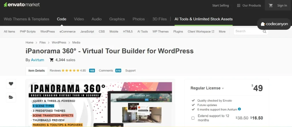The width and height of the screenshot is (292, 127).
Task: Click the 165 reviews count badge
Action: tap(92, 71)
